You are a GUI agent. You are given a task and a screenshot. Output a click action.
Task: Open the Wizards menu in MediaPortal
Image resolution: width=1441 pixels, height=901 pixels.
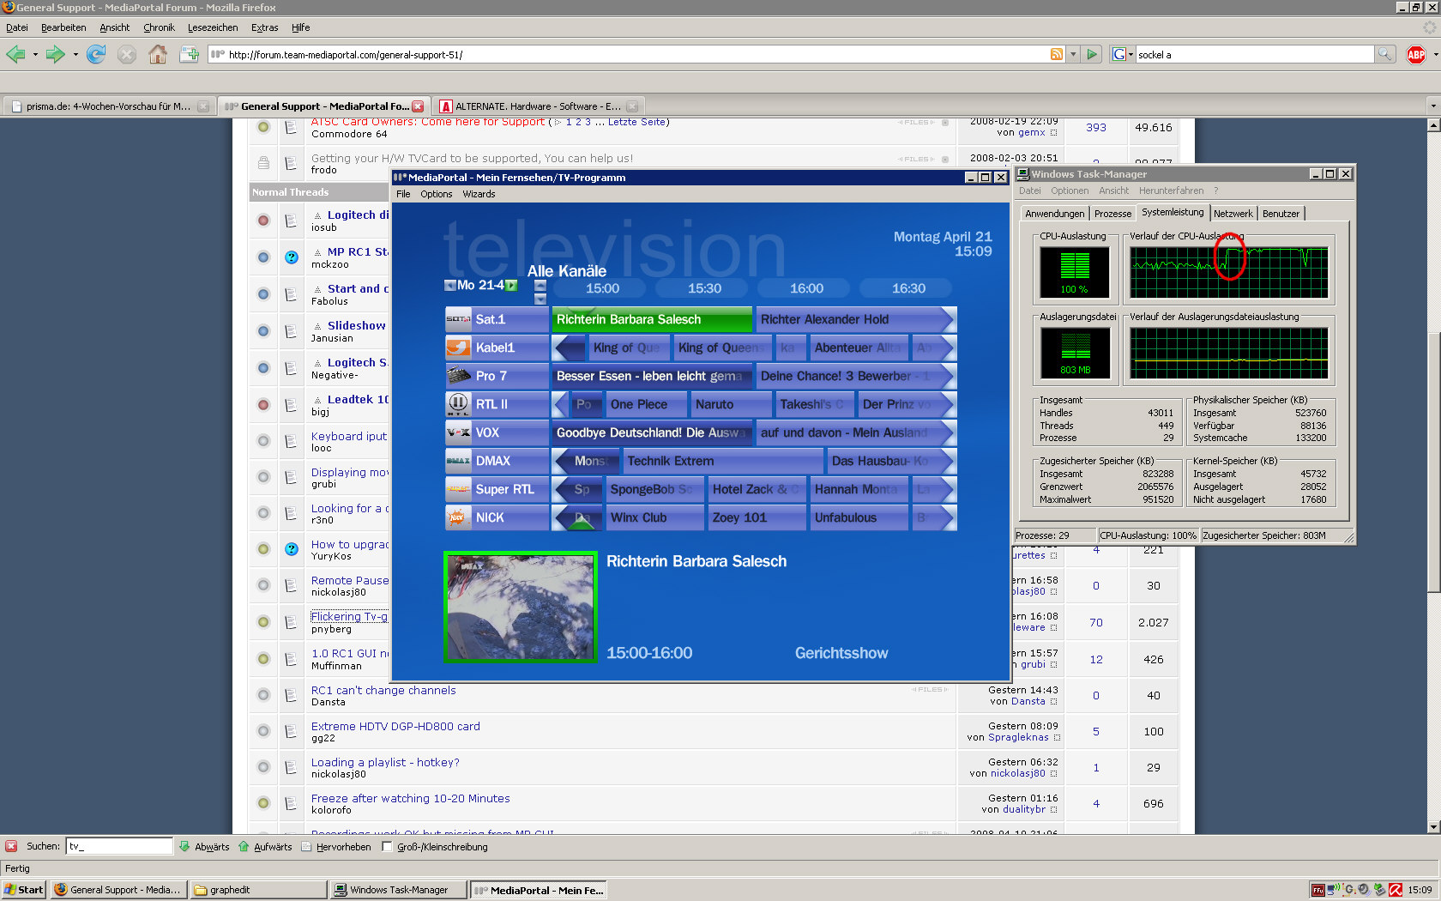(479, 194)
